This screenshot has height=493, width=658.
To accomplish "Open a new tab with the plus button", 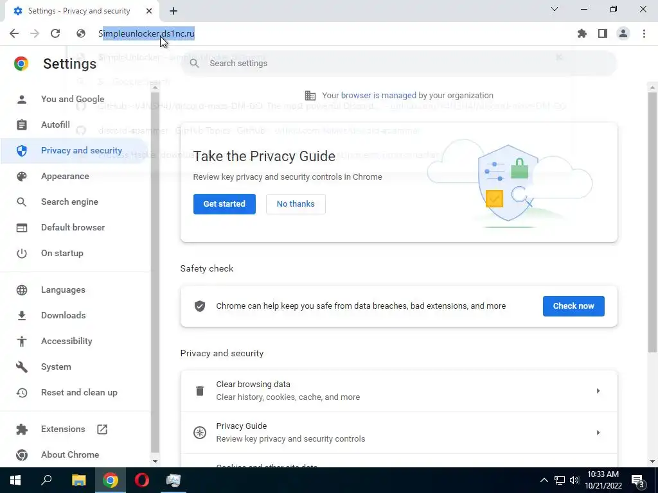I will tap(173, 11).
